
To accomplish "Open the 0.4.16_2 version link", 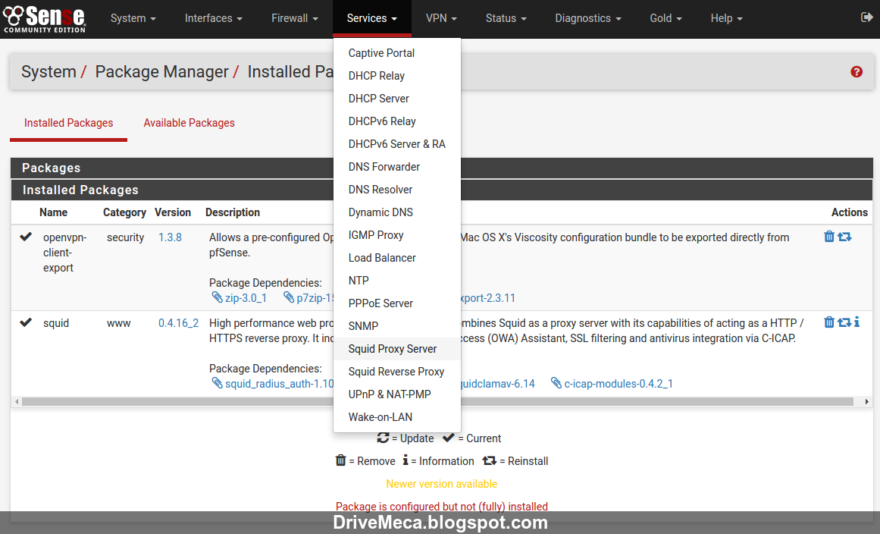I will 178,323.
